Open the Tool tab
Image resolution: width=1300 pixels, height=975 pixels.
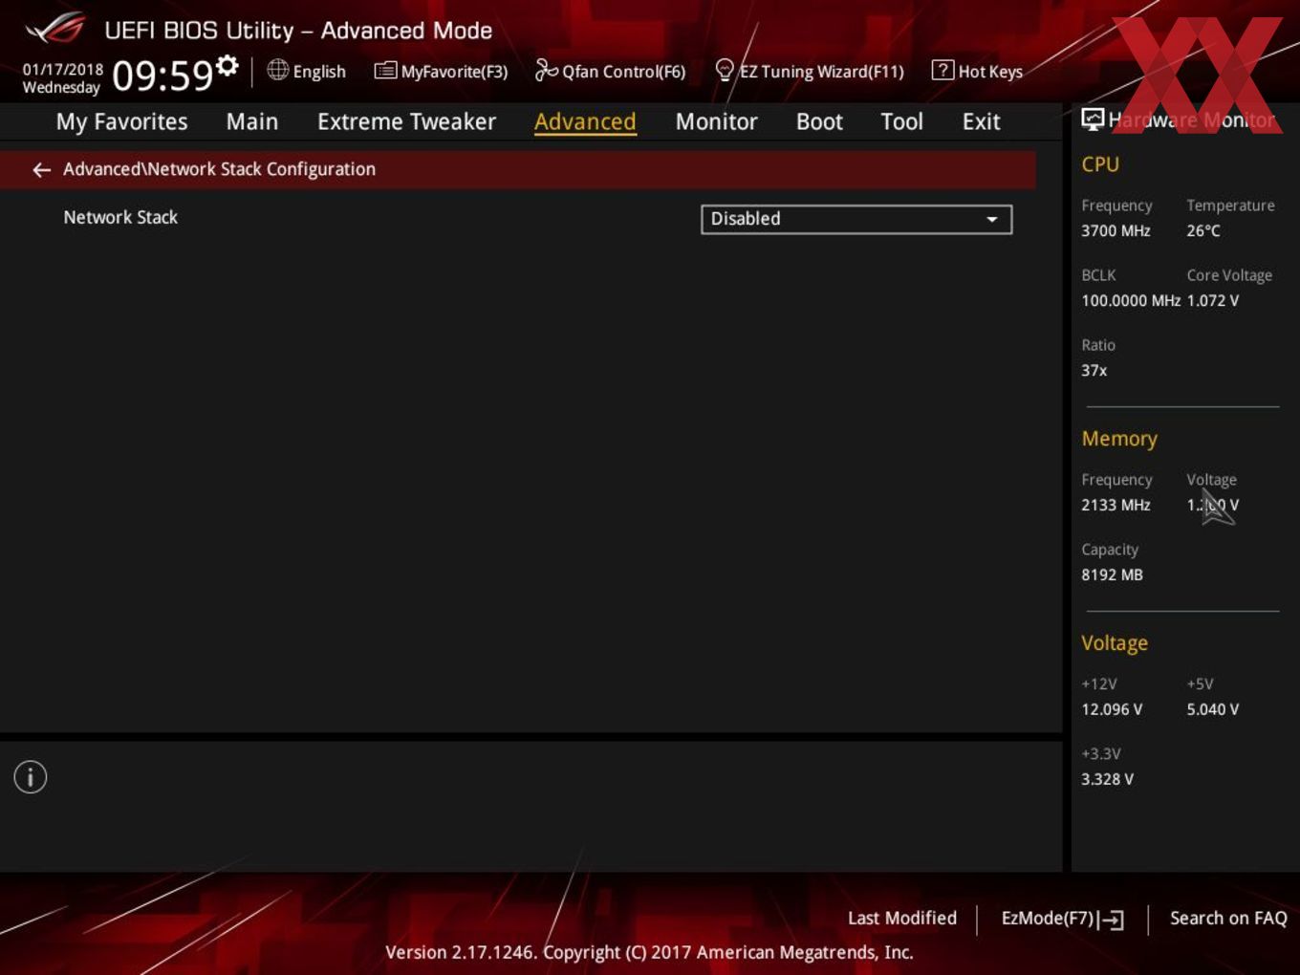[x=901, y=121]
